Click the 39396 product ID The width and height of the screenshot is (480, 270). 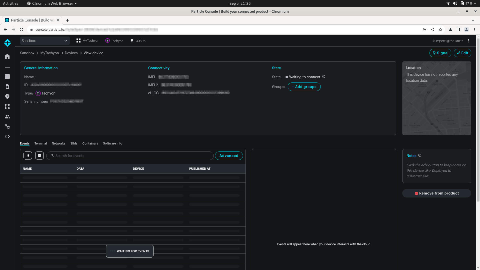tap(138, 41)
